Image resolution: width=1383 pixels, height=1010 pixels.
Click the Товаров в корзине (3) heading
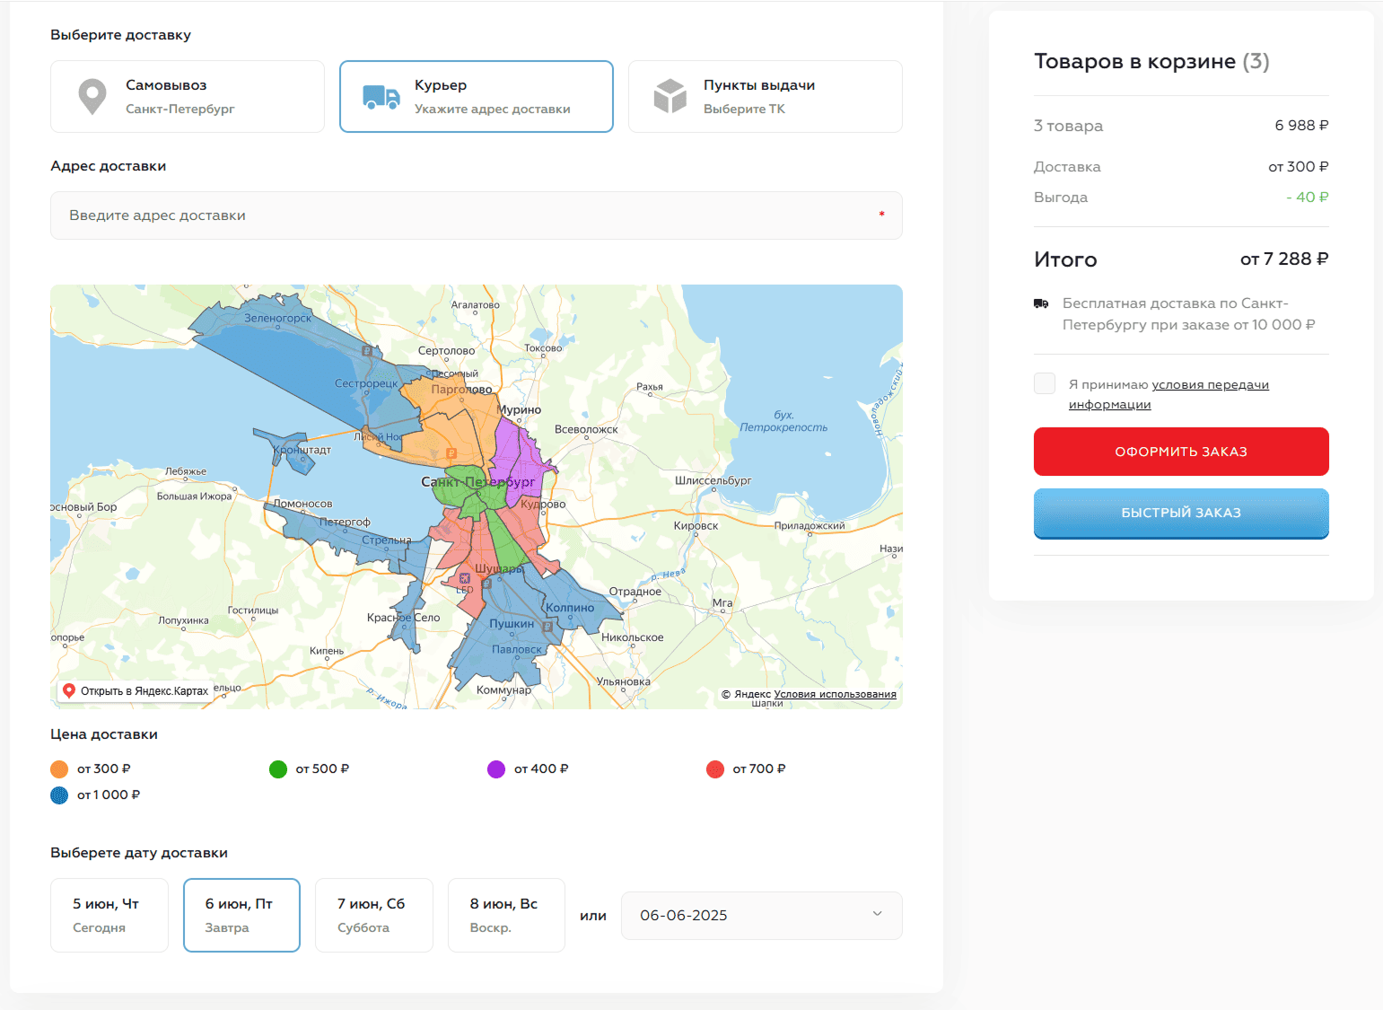point(1151,61)
